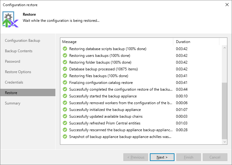Screen dimensions: 232x165
Task: Click the configuration restore wizard icon
Action: pos(11,20)
